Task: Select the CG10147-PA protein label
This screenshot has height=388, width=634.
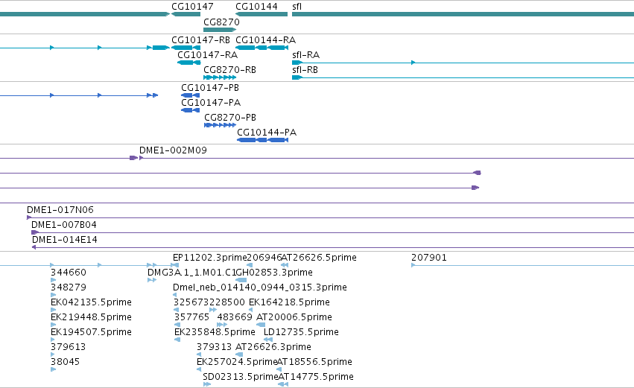Action: [x=211, y=102]
